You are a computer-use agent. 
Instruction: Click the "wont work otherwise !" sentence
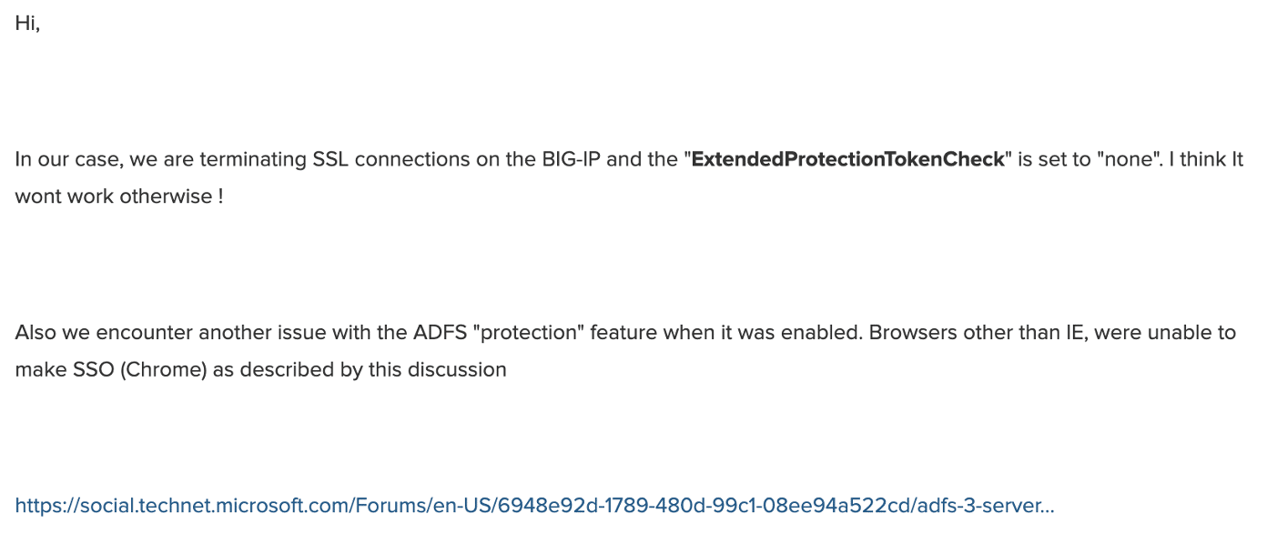119,196
